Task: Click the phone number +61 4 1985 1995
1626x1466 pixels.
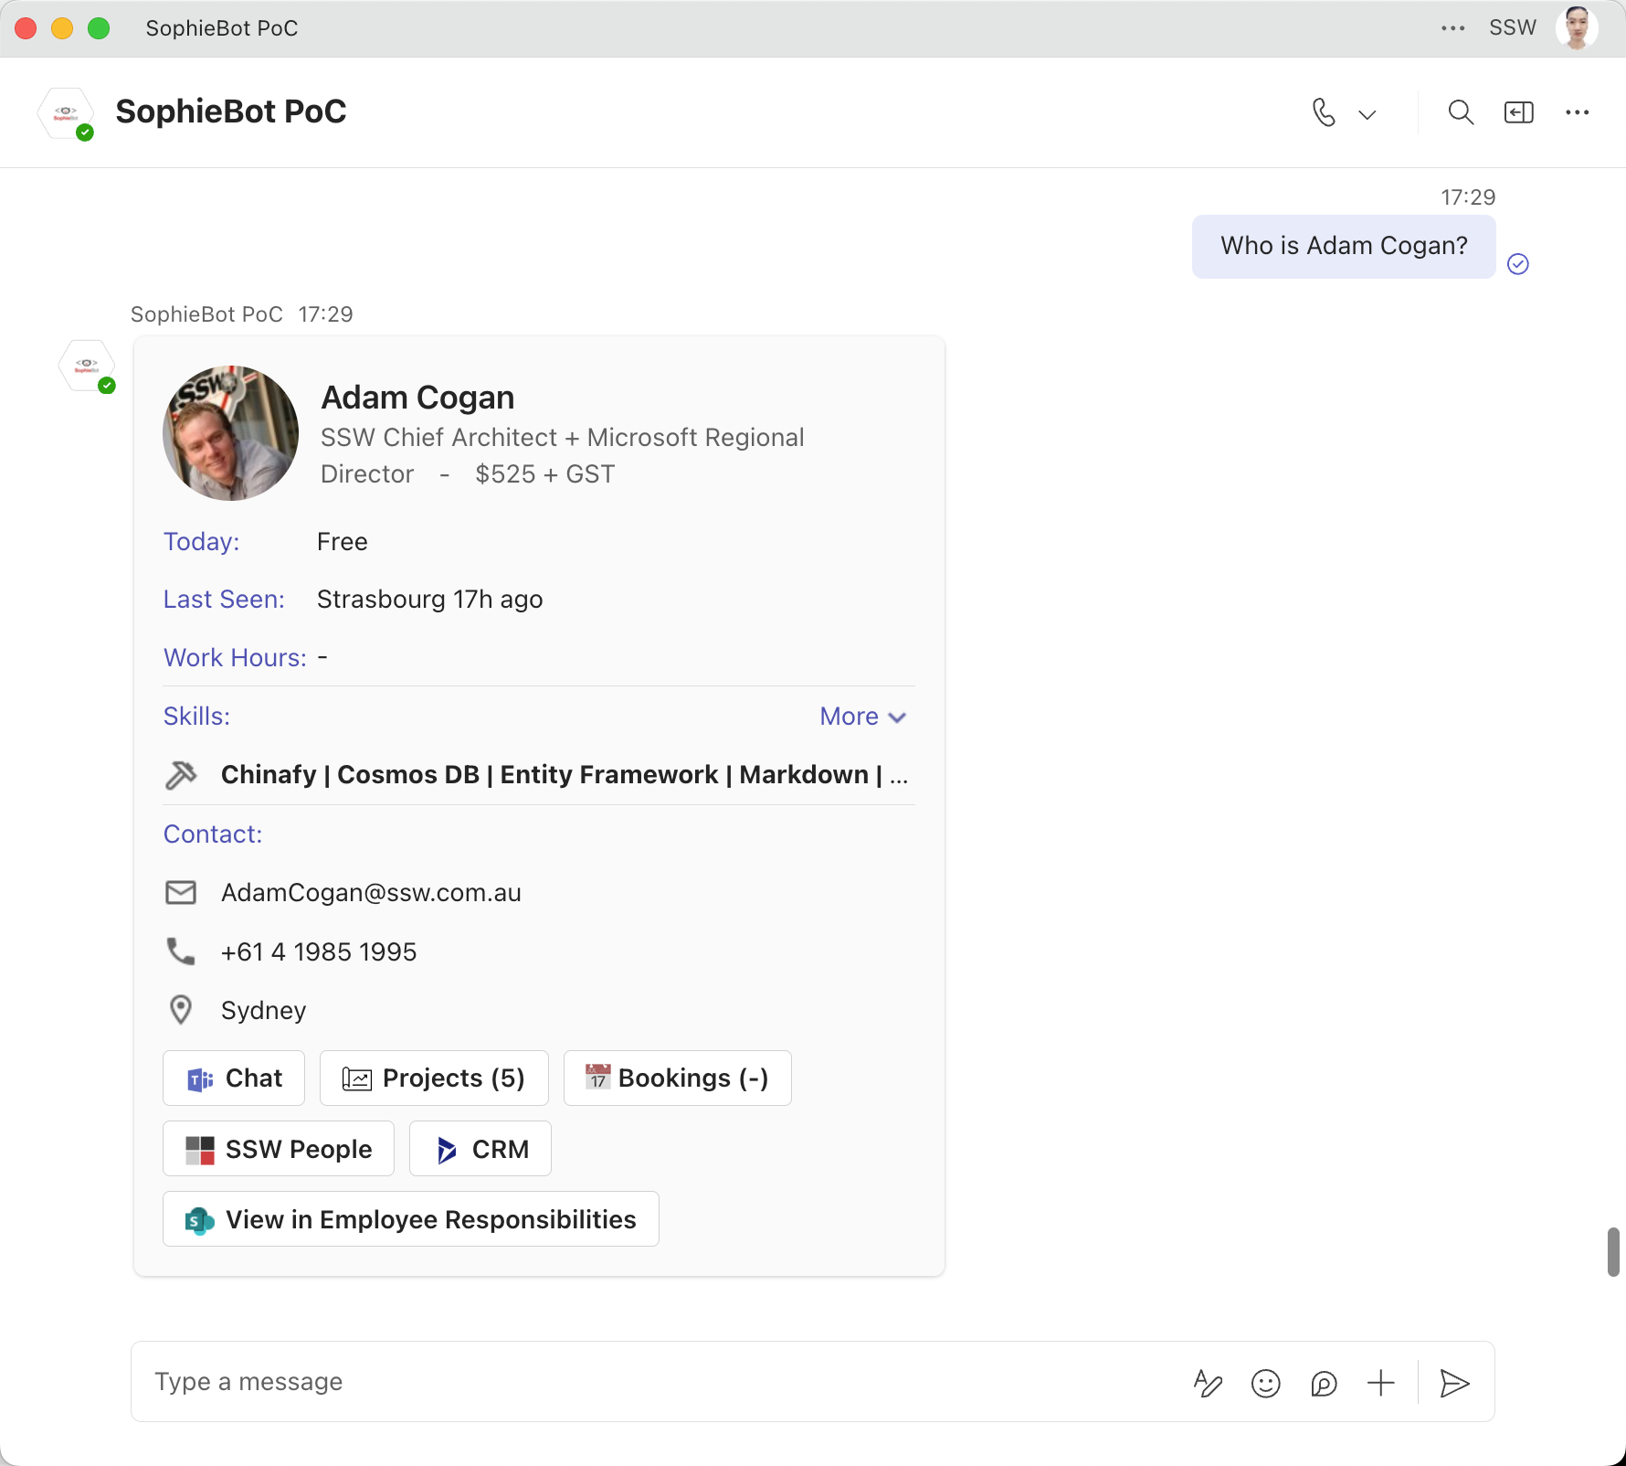Action: [x=319, y=952]
